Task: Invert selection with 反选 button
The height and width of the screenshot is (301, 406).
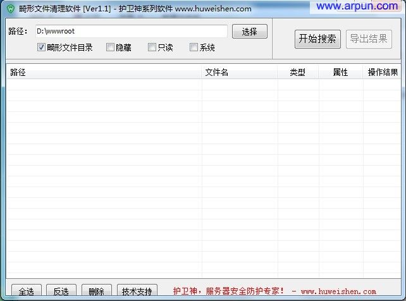Action: 61,291
